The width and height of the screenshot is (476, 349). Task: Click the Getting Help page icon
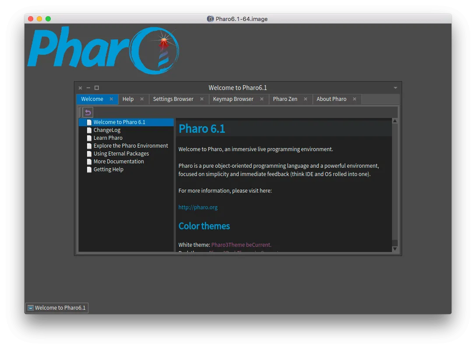pyautogui.click(x=89, y=169)
